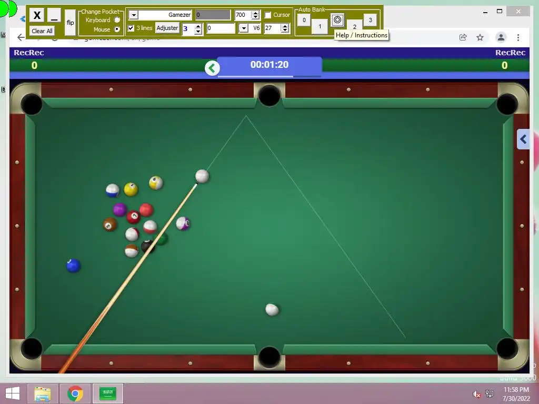The height and width of the screenshot is (404, 539).
Task: Open the V6 version dropdown
Action: tap(243, 28)
